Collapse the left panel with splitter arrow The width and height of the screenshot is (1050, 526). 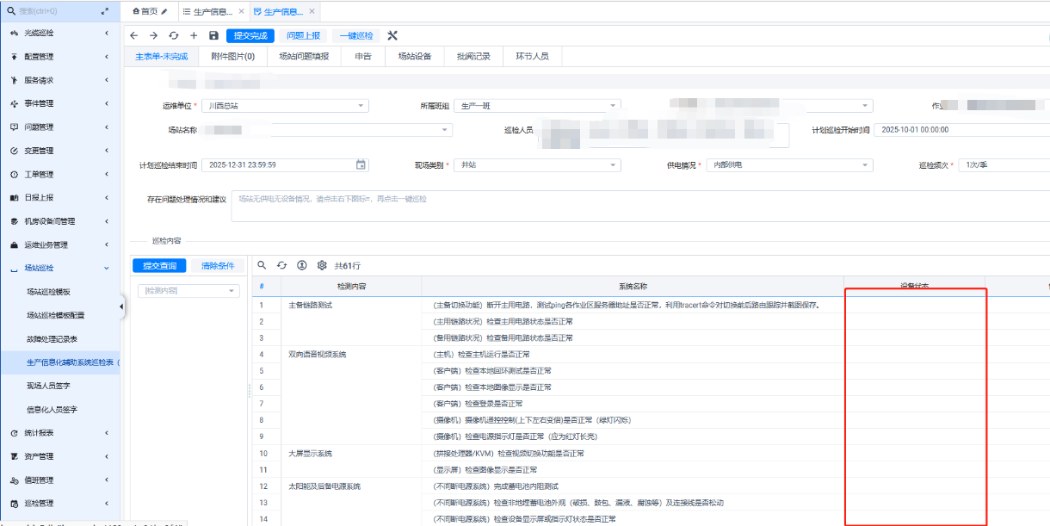tap(121, 307)
